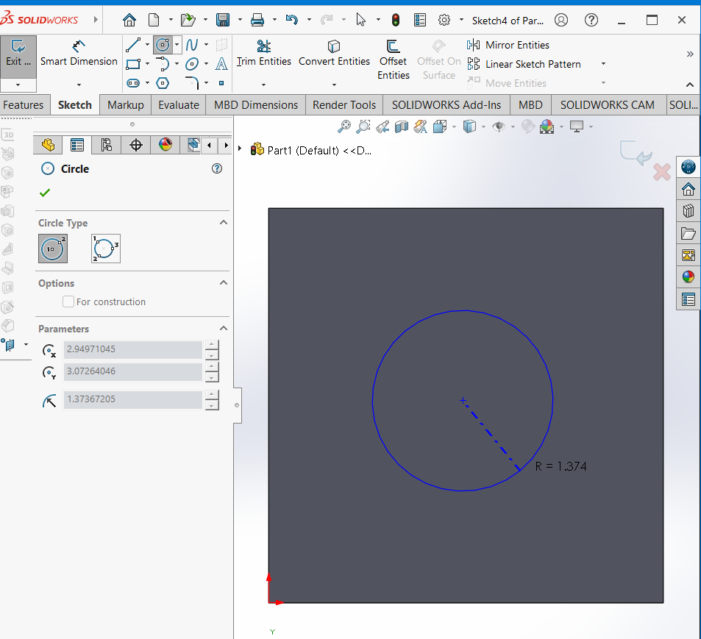
Task: Select the Sketch Text tool
Action: (221, 64)
